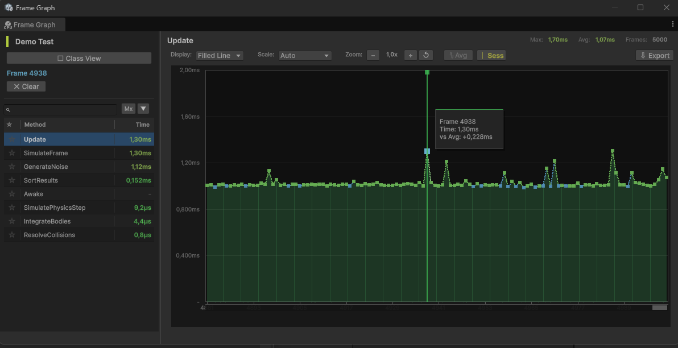
Task: Click the Frame 4938 label
Action: point(27,73)
